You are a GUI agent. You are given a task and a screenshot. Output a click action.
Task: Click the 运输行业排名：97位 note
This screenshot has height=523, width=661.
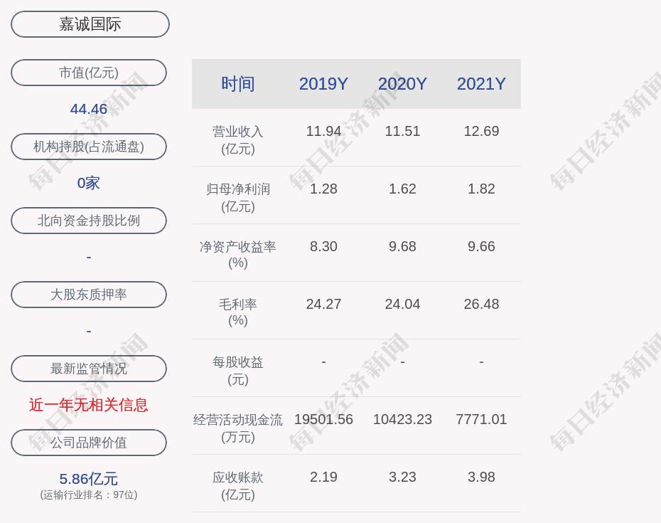[x=89, y=495]
